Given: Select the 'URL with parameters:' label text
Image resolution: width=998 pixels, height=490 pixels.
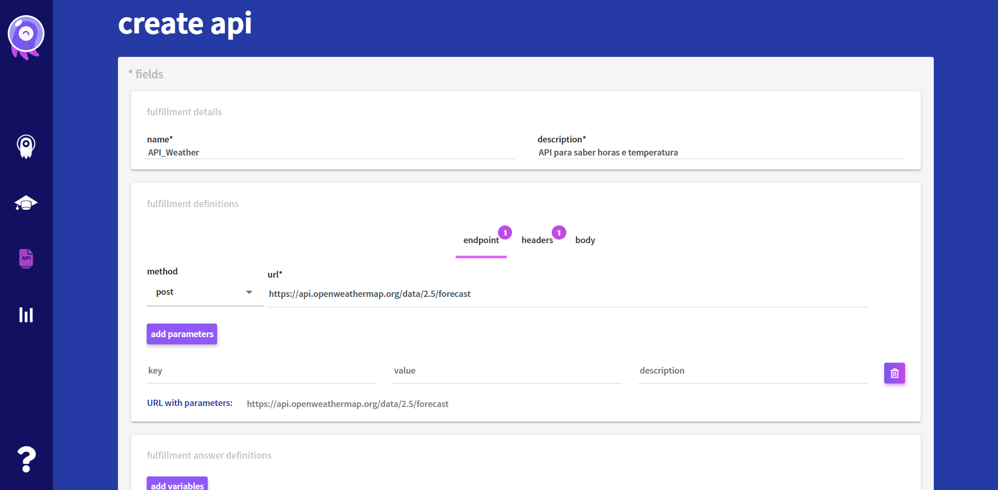Looking at the screenshot, I should coord(189,403).
